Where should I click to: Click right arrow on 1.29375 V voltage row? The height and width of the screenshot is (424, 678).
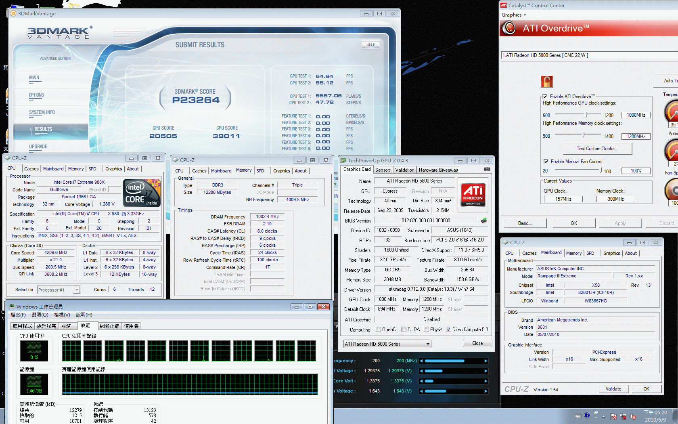(486, 371)
